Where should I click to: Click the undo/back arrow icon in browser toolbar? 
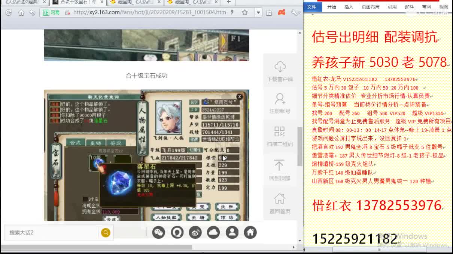(32, 13)
